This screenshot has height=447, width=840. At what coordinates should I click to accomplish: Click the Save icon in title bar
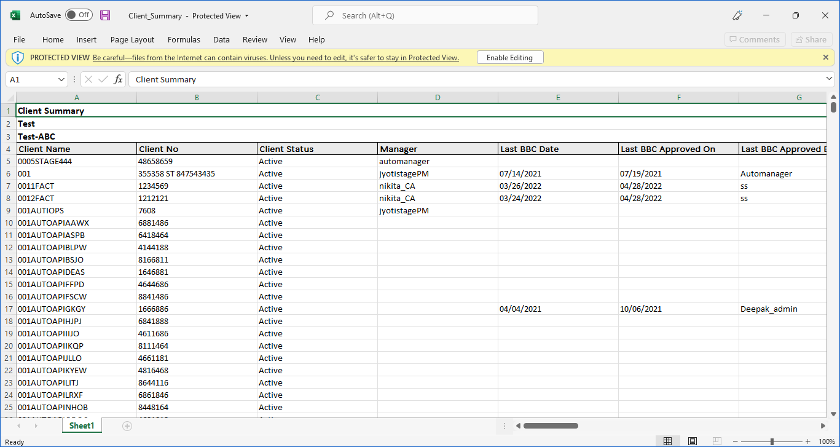105,15
